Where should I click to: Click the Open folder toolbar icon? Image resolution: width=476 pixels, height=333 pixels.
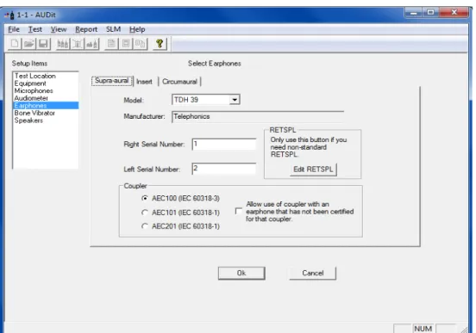pos(28,44)
